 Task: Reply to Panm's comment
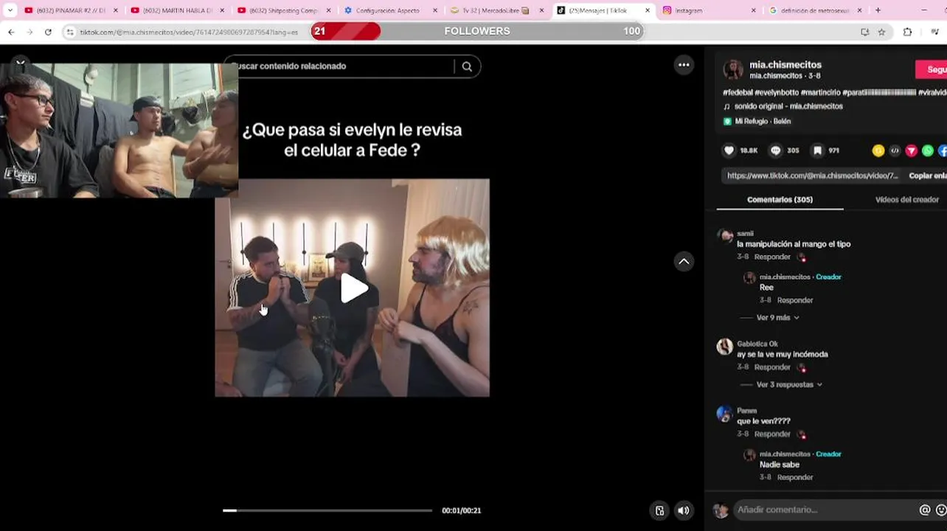pyautogui.click(x=772, y=434)
